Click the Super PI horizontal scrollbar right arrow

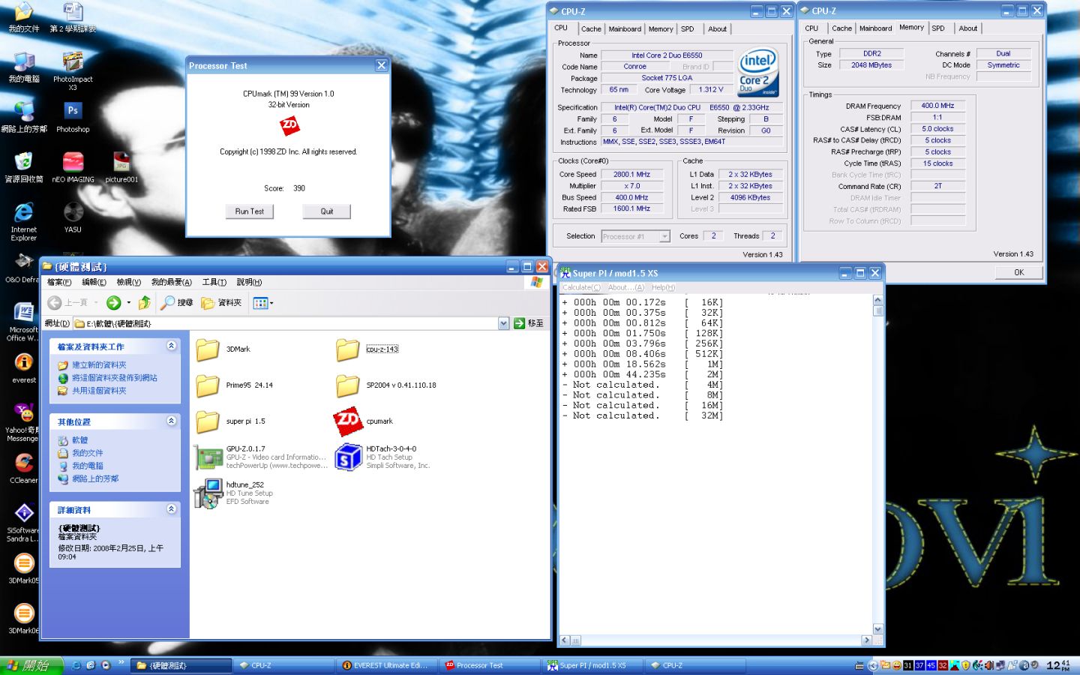[866, 640]
